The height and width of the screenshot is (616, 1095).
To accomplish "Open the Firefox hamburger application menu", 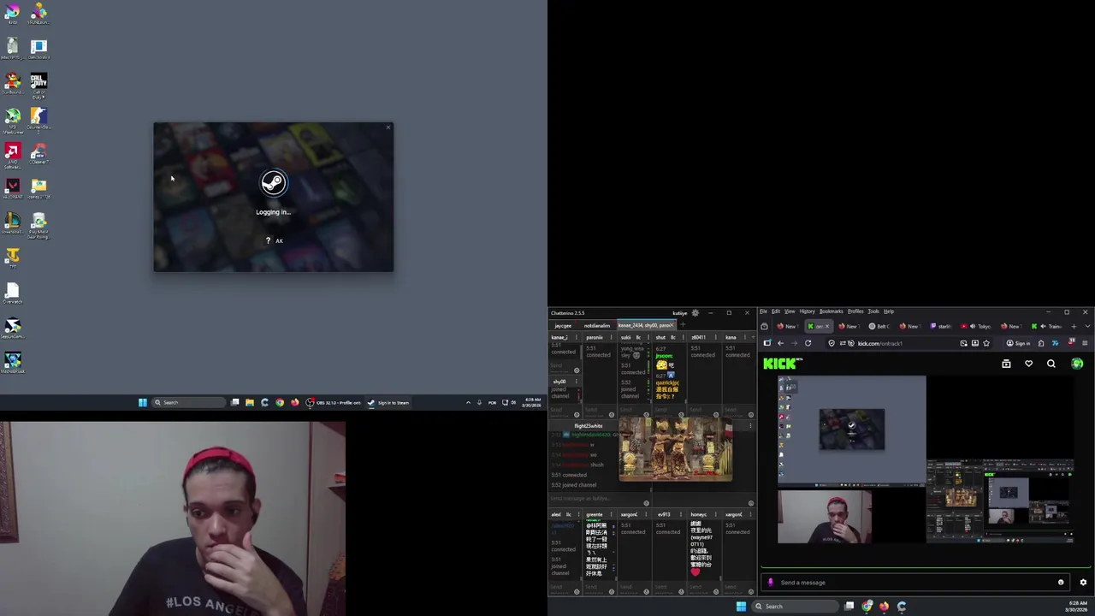I will (x=1085, y=343).
